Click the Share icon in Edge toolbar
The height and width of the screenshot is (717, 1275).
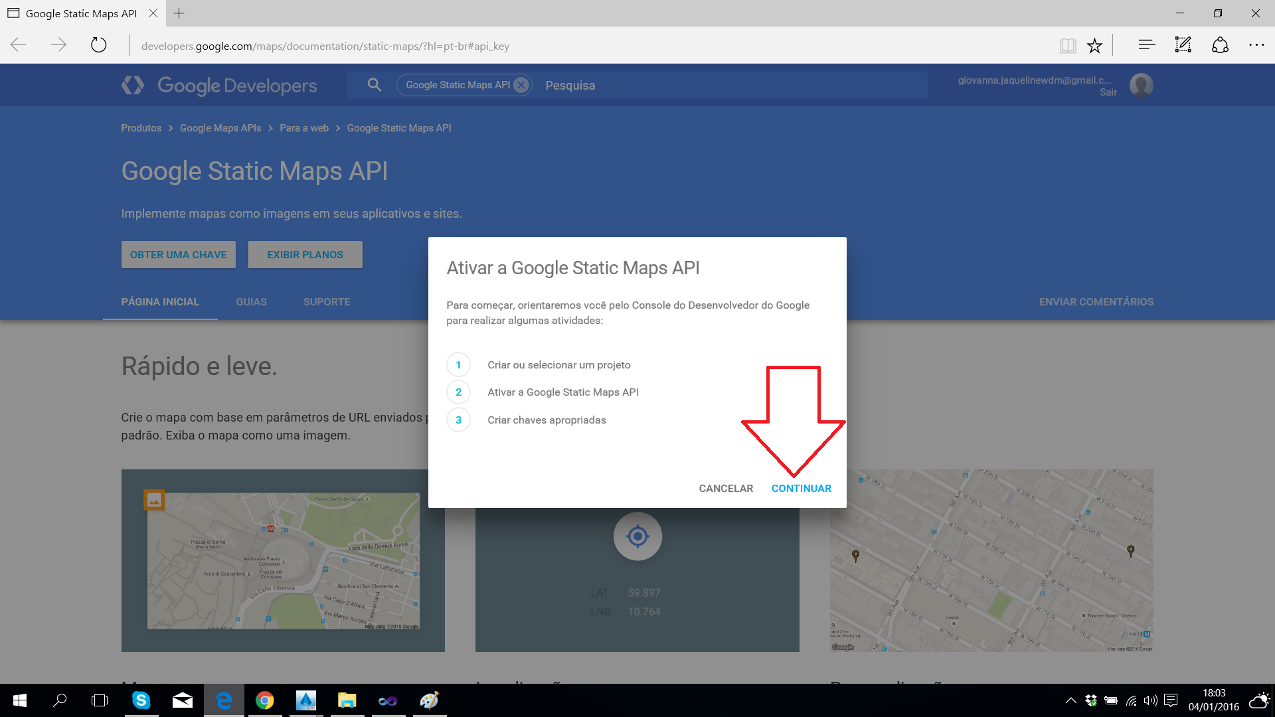(x=1220, y=45)
